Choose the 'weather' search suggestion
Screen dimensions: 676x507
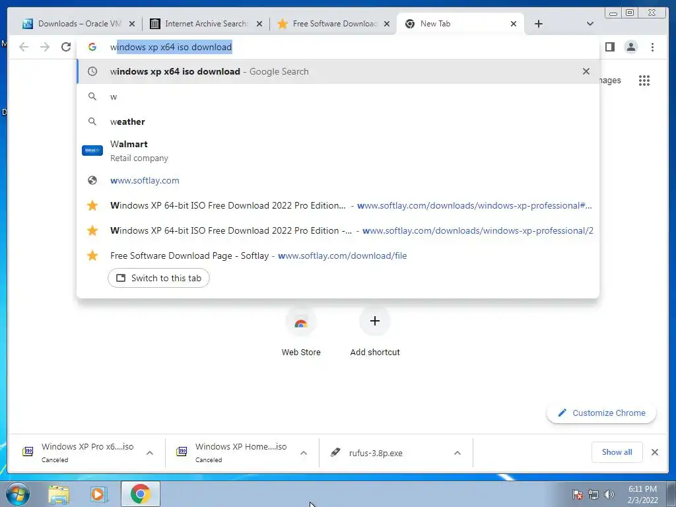pyautogui.click(x=338, y=121)
